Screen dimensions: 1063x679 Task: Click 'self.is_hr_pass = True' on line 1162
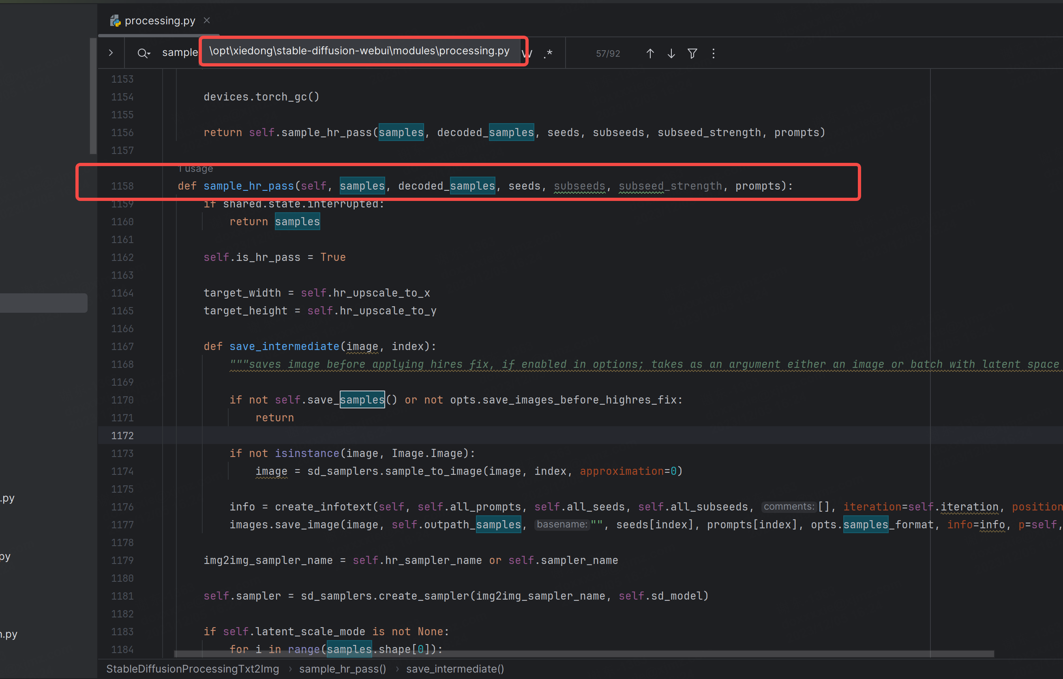tap(274, 257)
